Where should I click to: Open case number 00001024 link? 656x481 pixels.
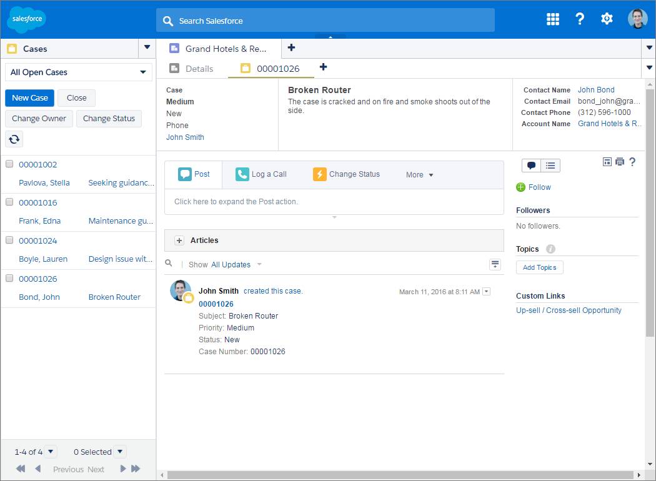pos(37,241)
